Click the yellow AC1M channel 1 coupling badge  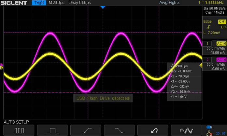[x=221, y=44]
